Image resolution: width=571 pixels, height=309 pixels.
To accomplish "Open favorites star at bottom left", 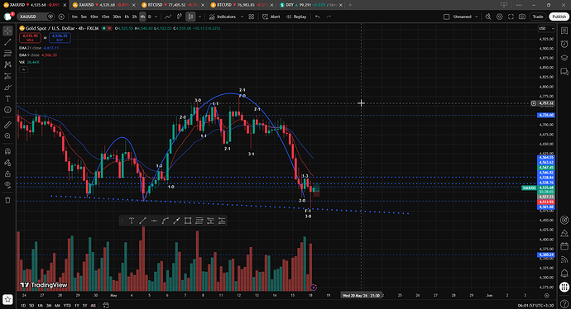I will click(x=7, y=300).
